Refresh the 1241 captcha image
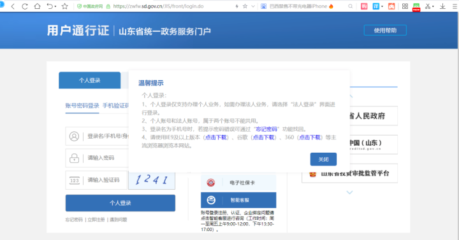 152,180
